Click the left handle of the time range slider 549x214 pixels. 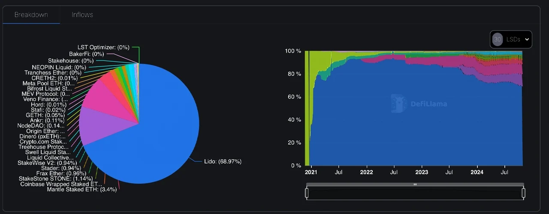click(307, 193)
